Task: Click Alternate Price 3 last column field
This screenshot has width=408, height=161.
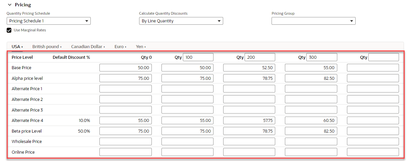Action: (373, 110)
